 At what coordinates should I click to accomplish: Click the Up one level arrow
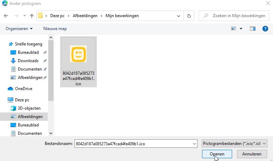tap(32, 16)
